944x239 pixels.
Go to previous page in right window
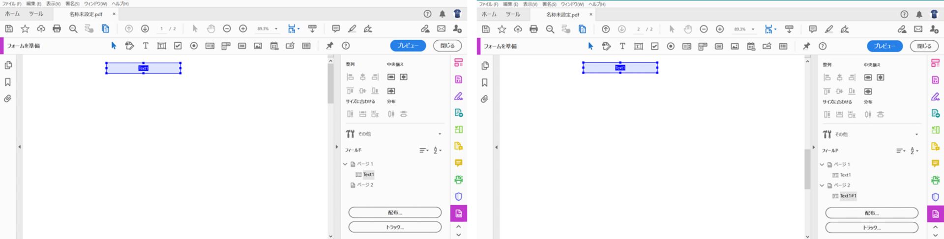[x=606, y=29]
